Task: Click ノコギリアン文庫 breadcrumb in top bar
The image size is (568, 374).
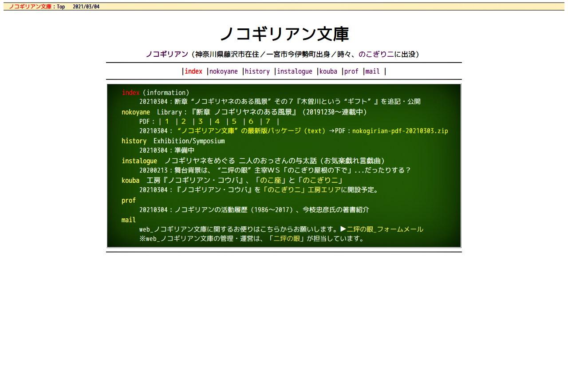Action: pyautogui.click(x=30, y=7)
